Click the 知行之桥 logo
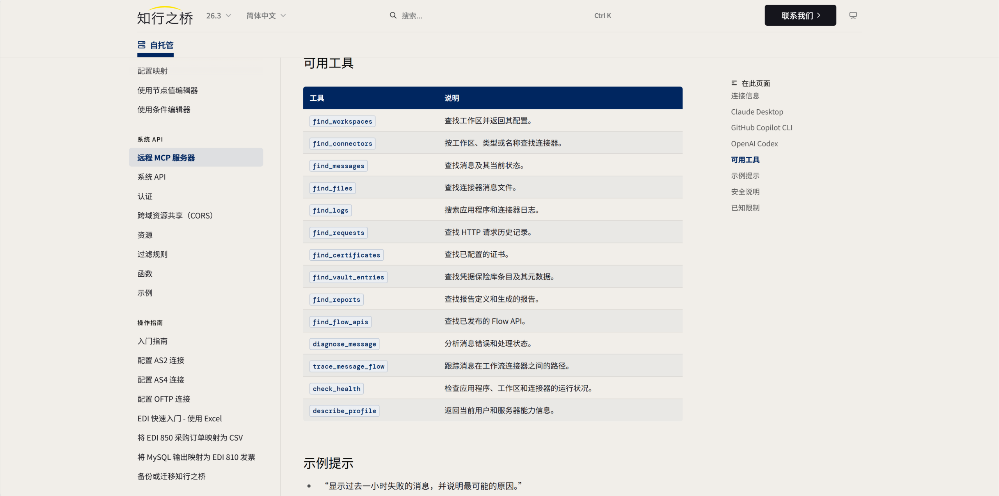Image resolution: width=999 pixels, height=496 pixels. 165,16
